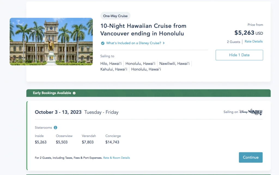The height and width of the screenshot is (175, 279).
Task: Click the Staterooms info icon
Action: (56, 128)
